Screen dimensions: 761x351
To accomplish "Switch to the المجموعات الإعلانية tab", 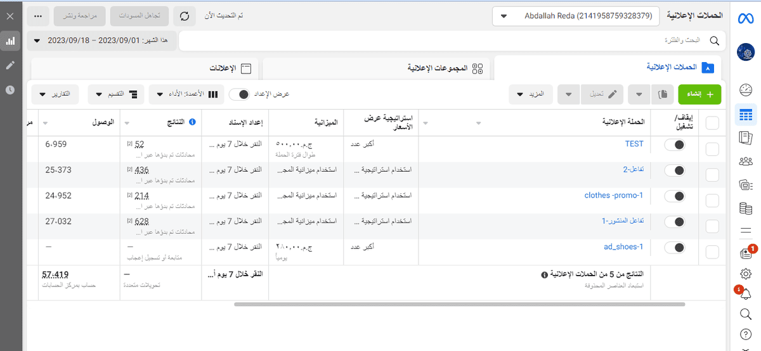I will tap(377, 67).
